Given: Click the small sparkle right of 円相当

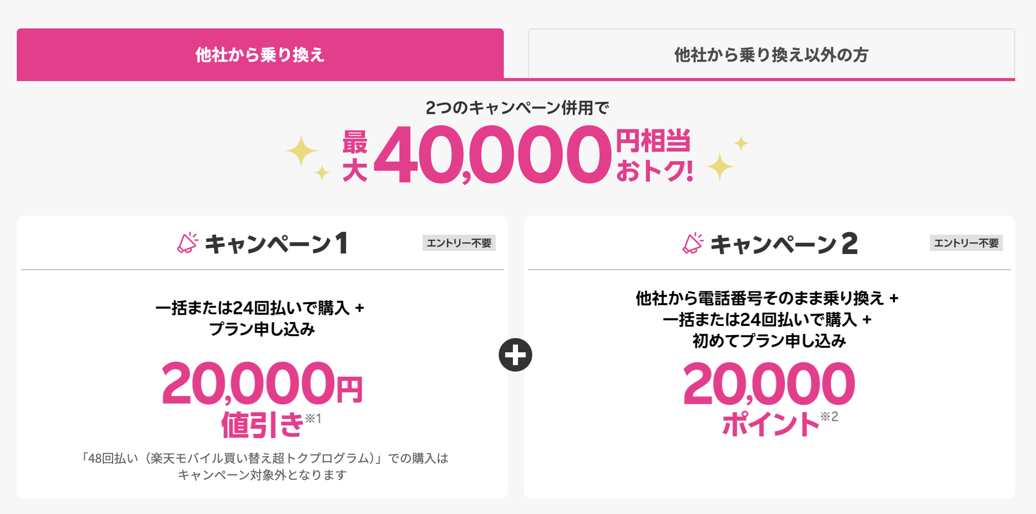Looking at the screenshot, I should point(741,143).
